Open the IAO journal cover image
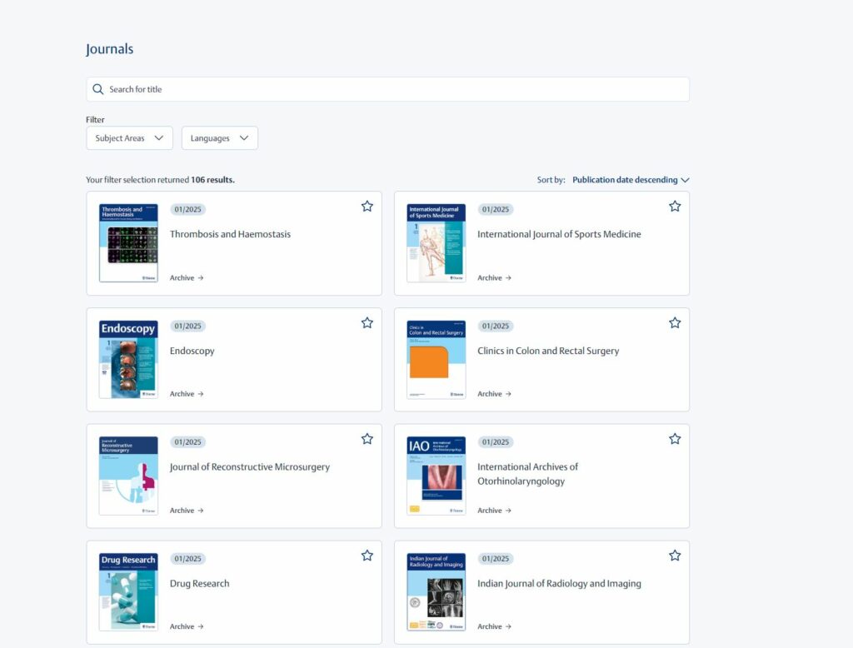Viewport: 853px width, 648px height. [x=436, y=476]
